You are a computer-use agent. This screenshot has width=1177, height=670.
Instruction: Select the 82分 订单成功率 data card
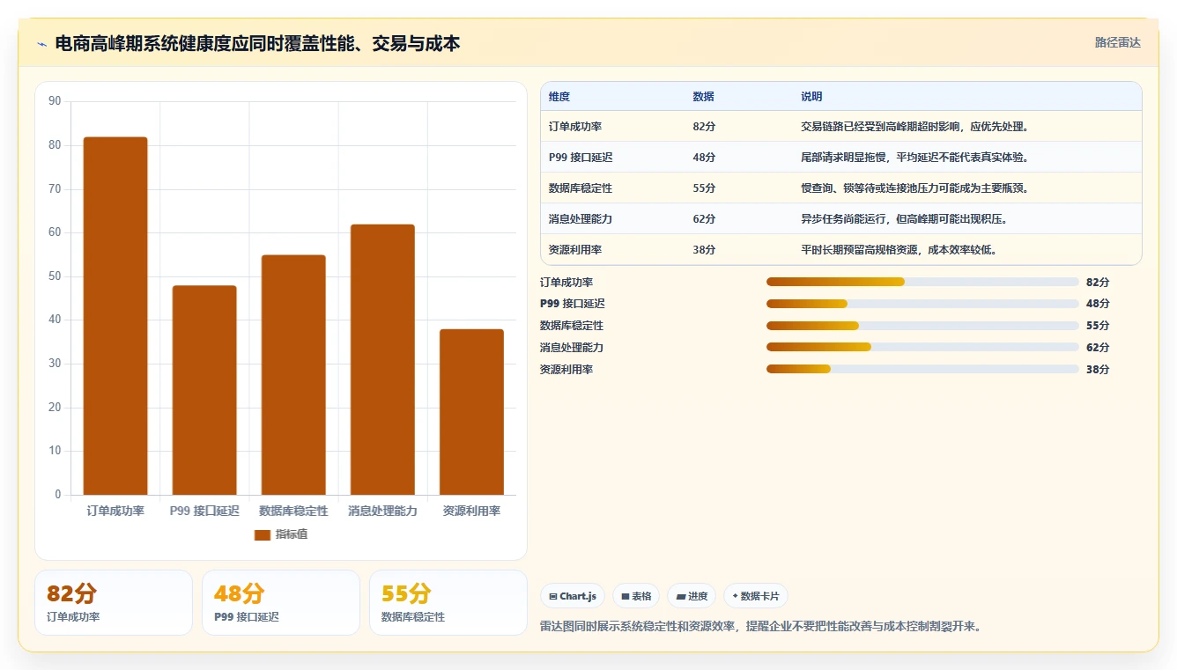[x=114, y=602]
